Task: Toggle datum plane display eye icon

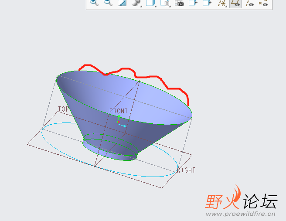Action: point(235,3)
